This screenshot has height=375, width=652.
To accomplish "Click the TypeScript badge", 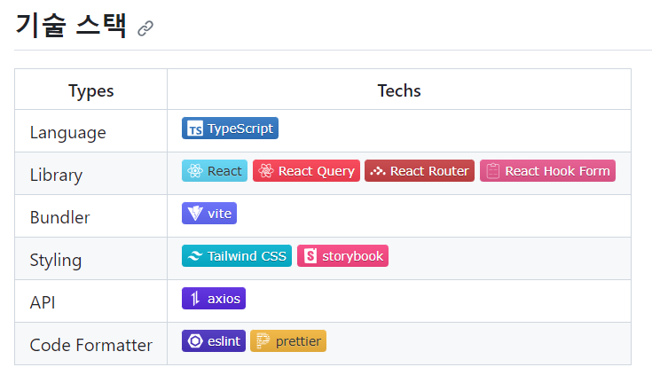I will (x=230, y=128).
